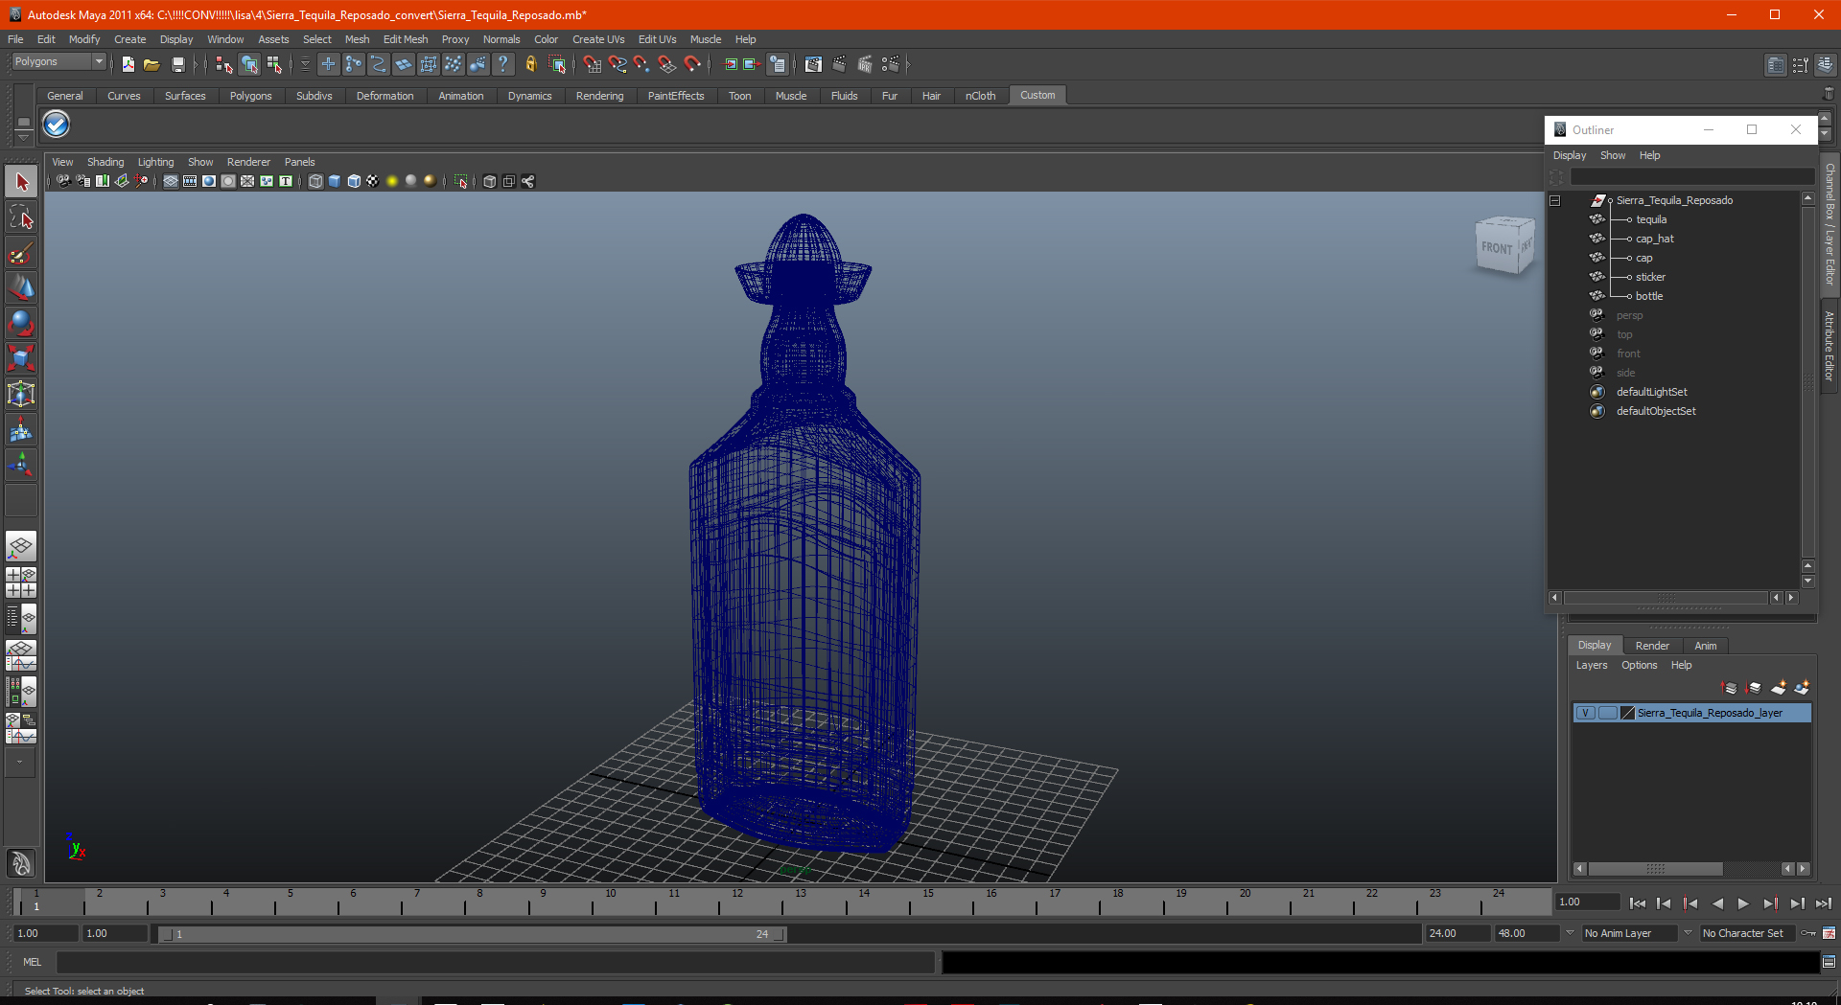Screen dimensions: 1841x1005
Task: Switch to four view layout
Action: click(21, 582)
